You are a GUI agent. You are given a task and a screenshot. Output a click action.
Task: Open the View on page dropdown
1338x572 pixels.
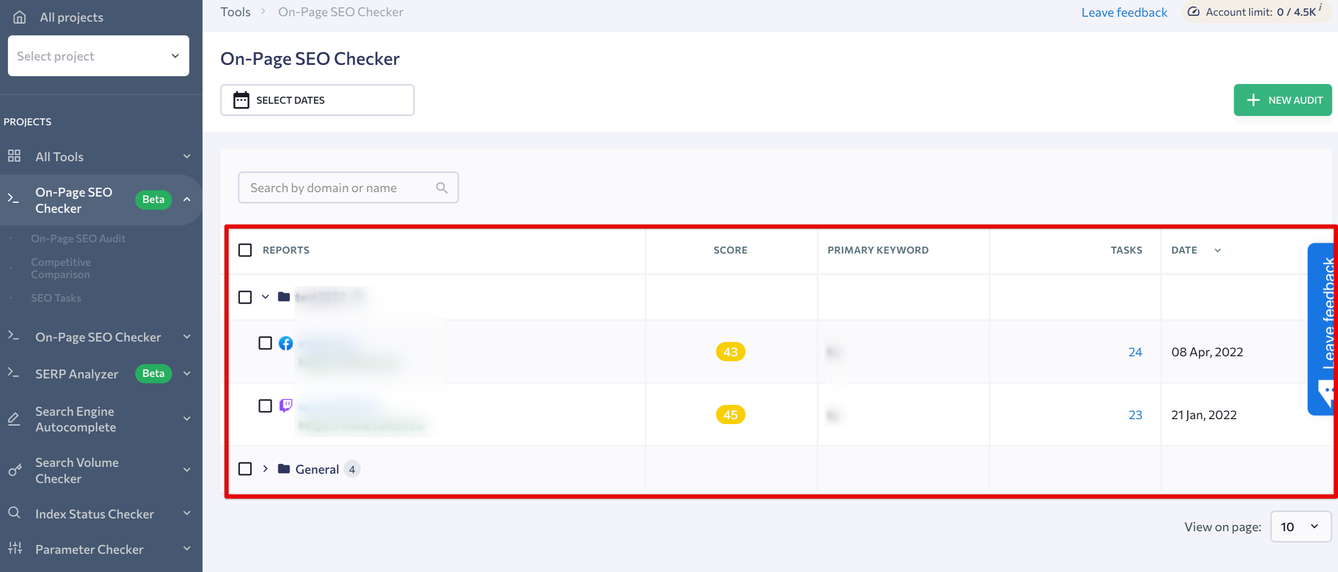[x=1300, y=526]
